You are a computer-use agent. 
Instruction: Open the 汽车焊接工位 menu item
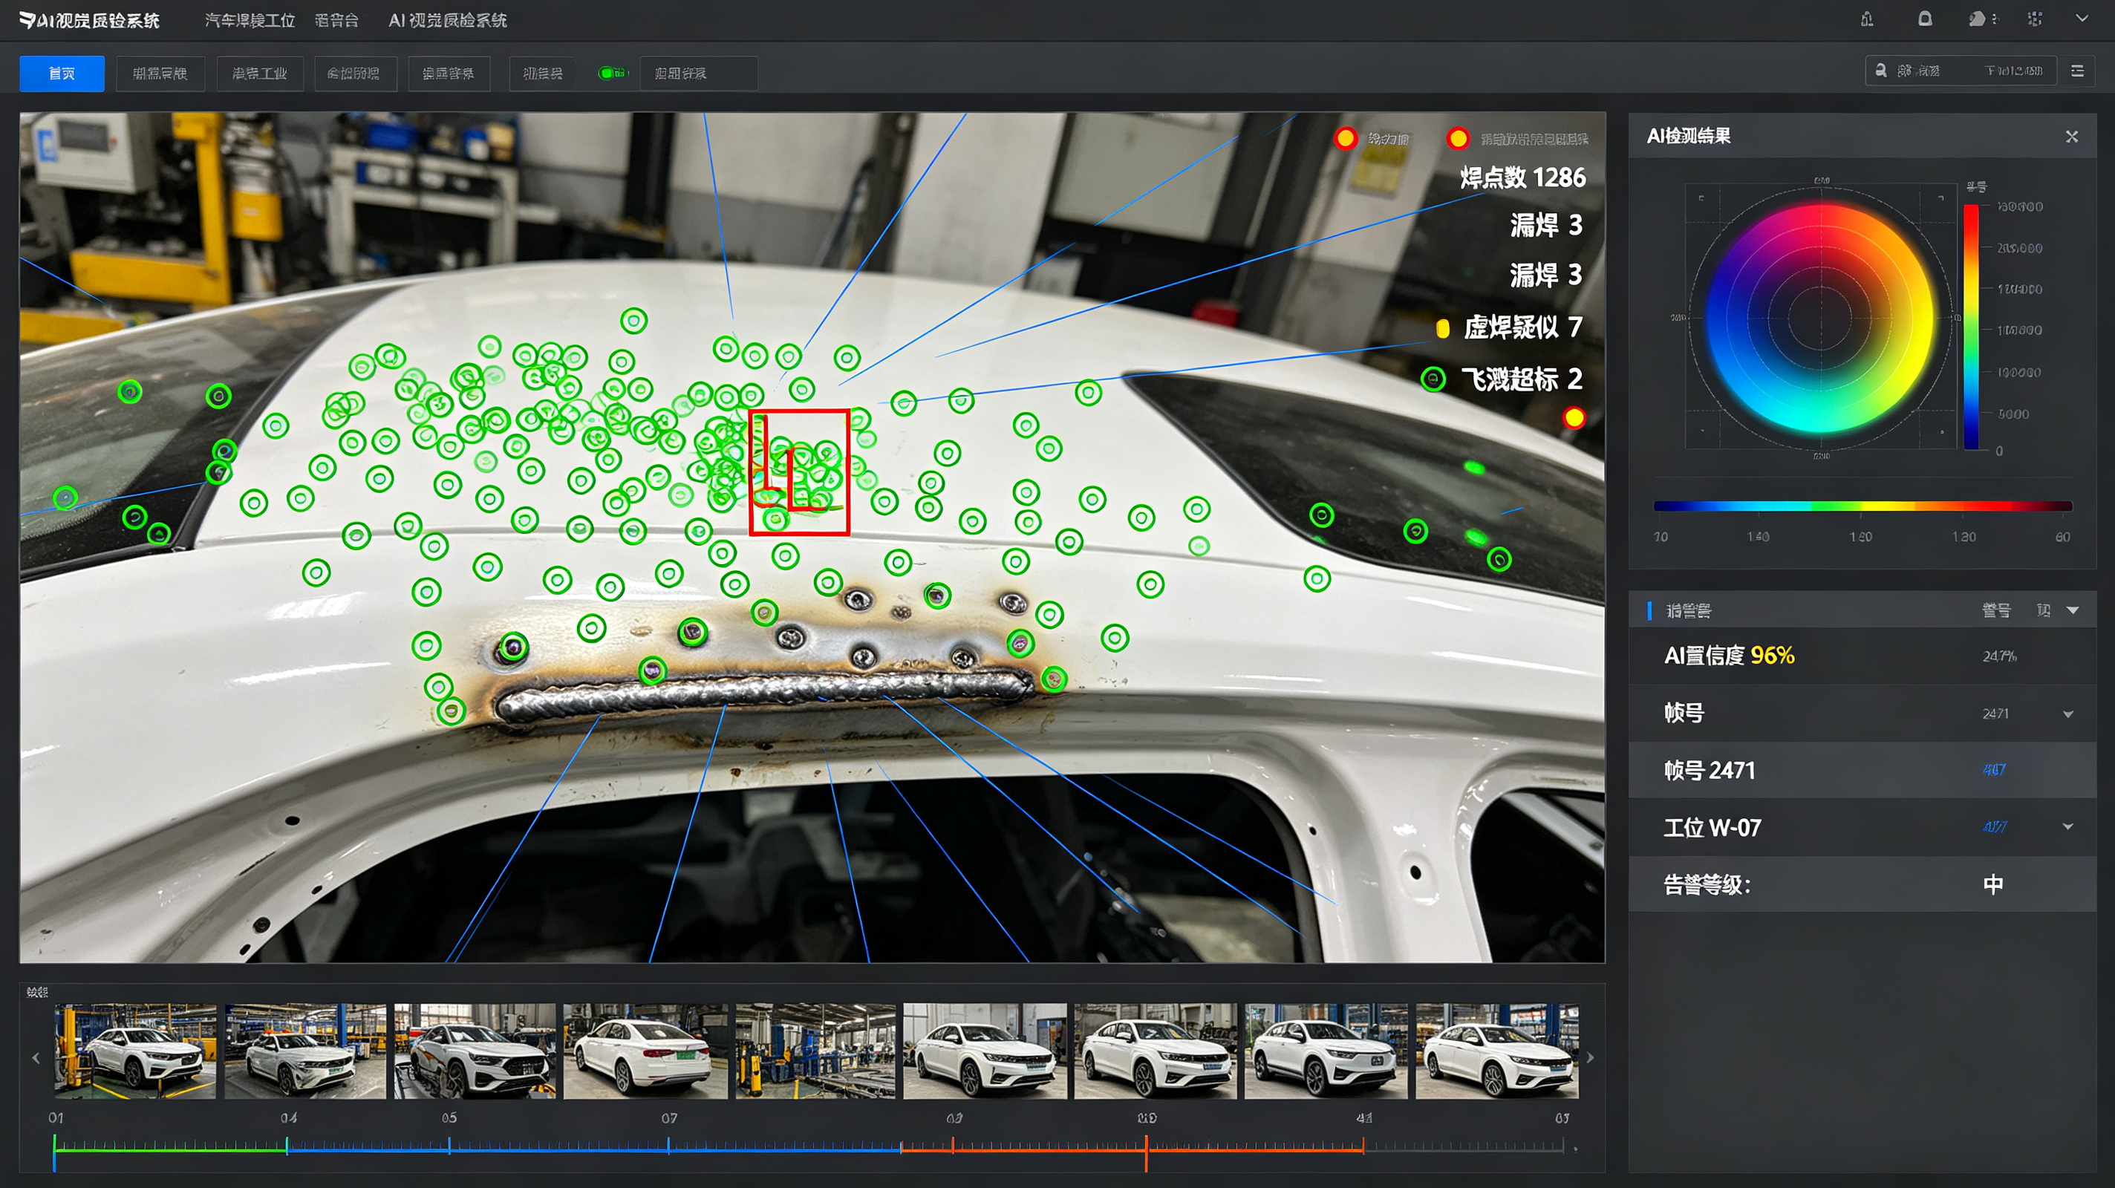point(250,21)
